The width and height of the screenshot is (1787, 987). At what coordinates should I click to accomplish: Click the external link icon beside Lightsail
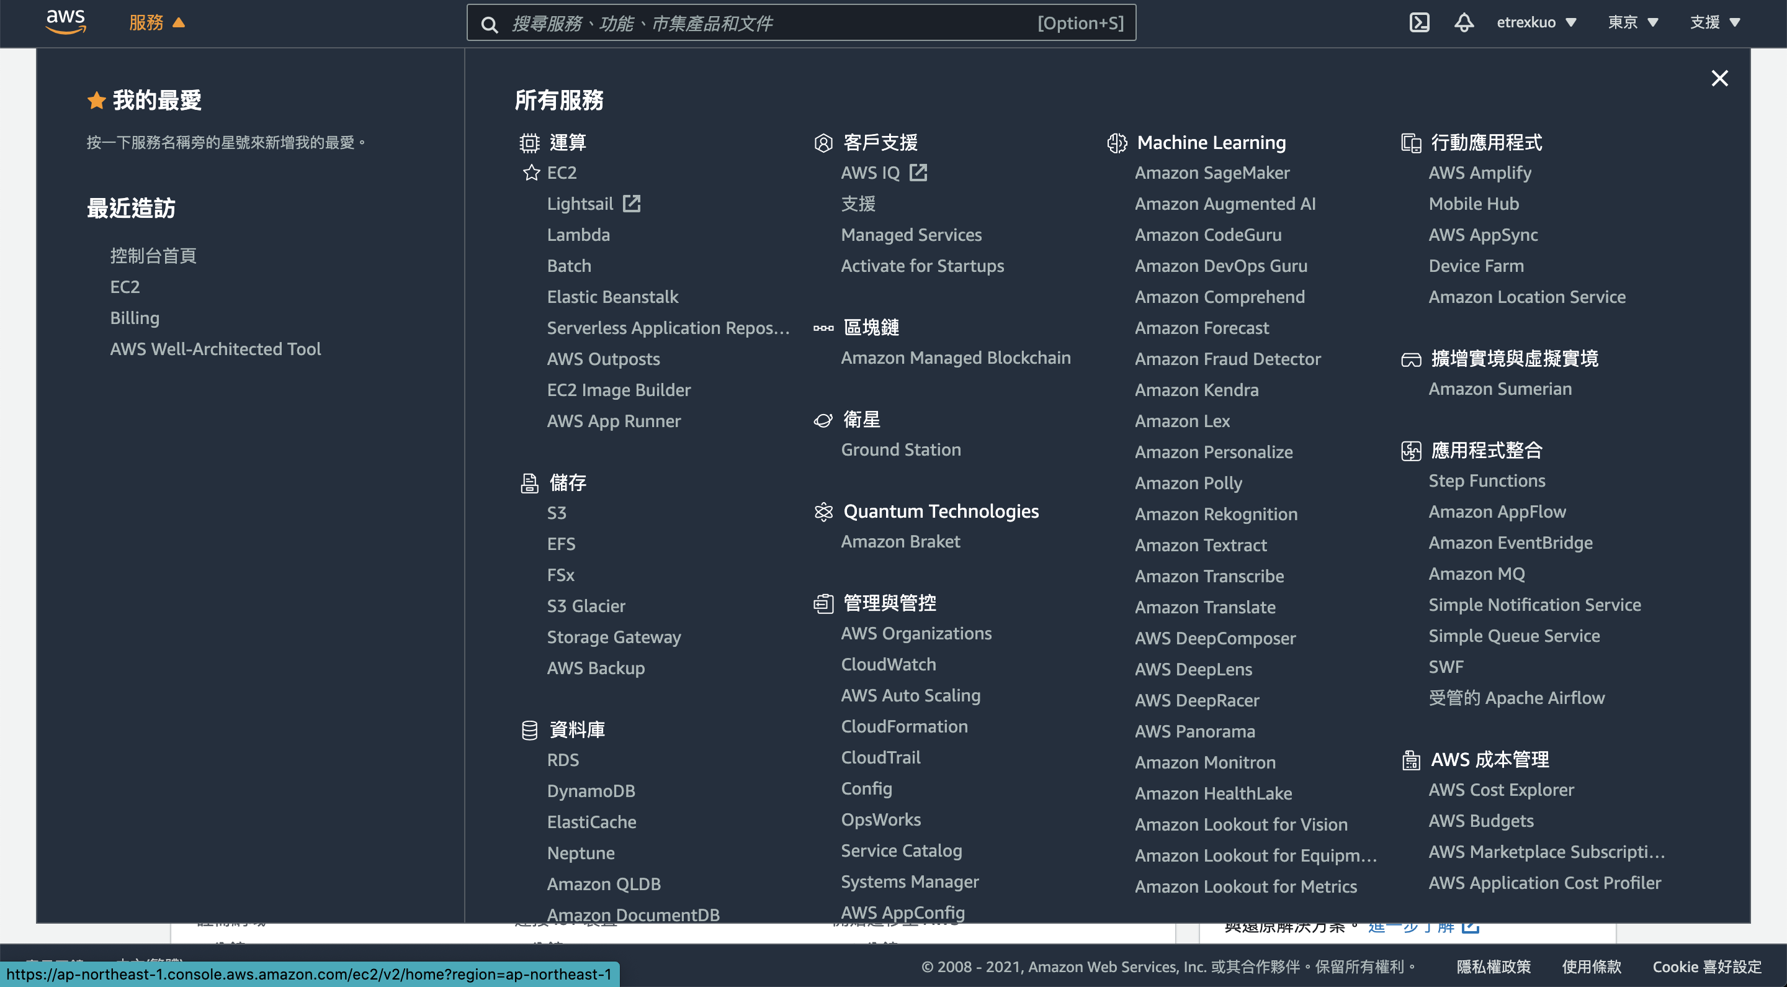(x=631, y=204)
